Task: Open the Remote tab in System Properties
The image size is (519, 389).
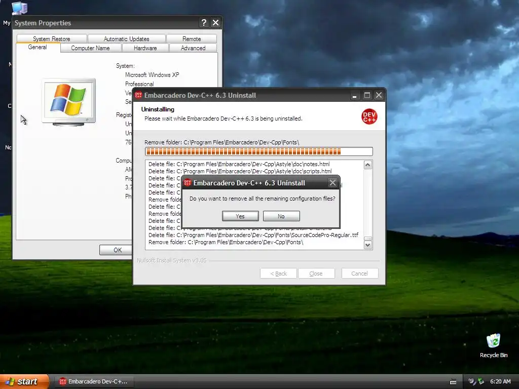Action: point(192,38)
